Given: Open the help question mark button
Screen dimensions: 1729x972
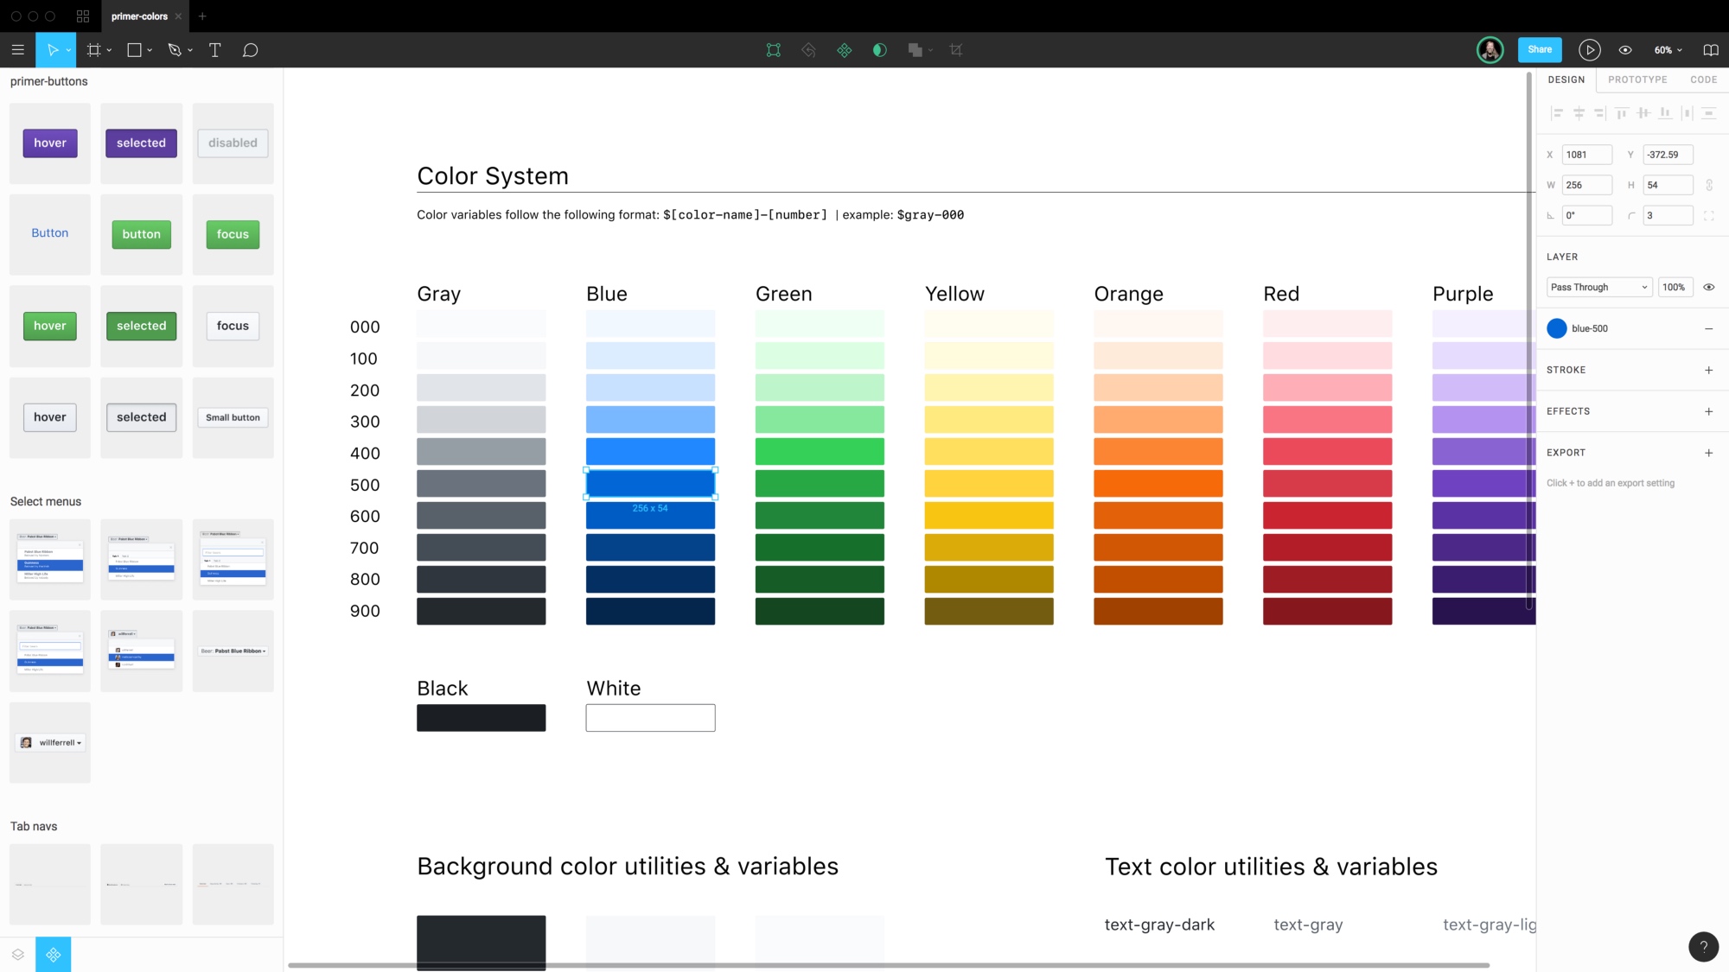Looking at the screenshot, I should pos(1703,946).
